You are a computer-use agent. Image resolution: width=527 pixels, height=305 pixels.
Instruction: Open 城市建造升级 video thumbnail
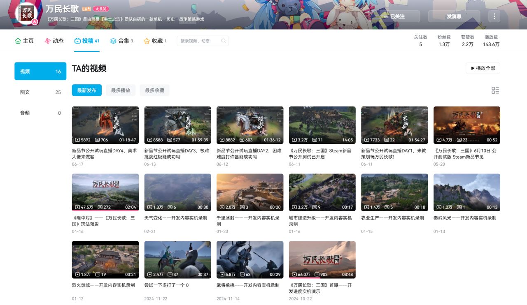pyautogui.click(x=322, y=192)
